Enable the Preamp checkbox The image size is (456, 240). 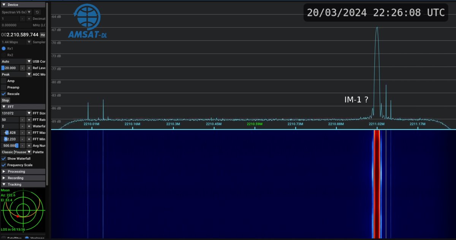pos(4,87)
